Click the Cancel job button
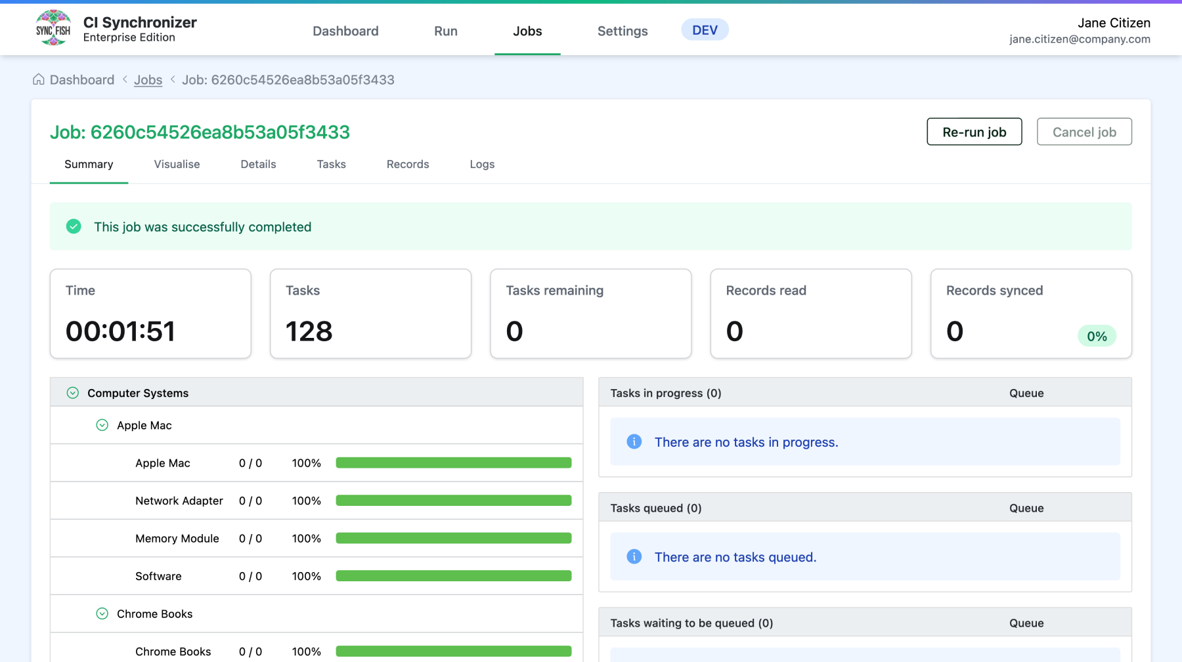1182x662 pixels. pyautogui.click(x=1083, y=132)
